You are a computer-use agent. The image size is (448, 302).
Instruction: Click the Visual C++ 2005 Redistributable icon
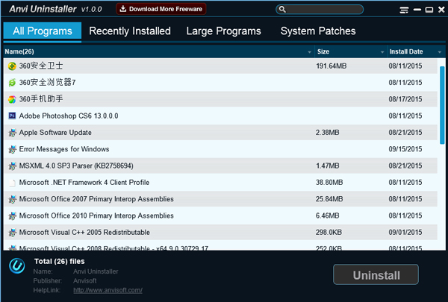12,233
